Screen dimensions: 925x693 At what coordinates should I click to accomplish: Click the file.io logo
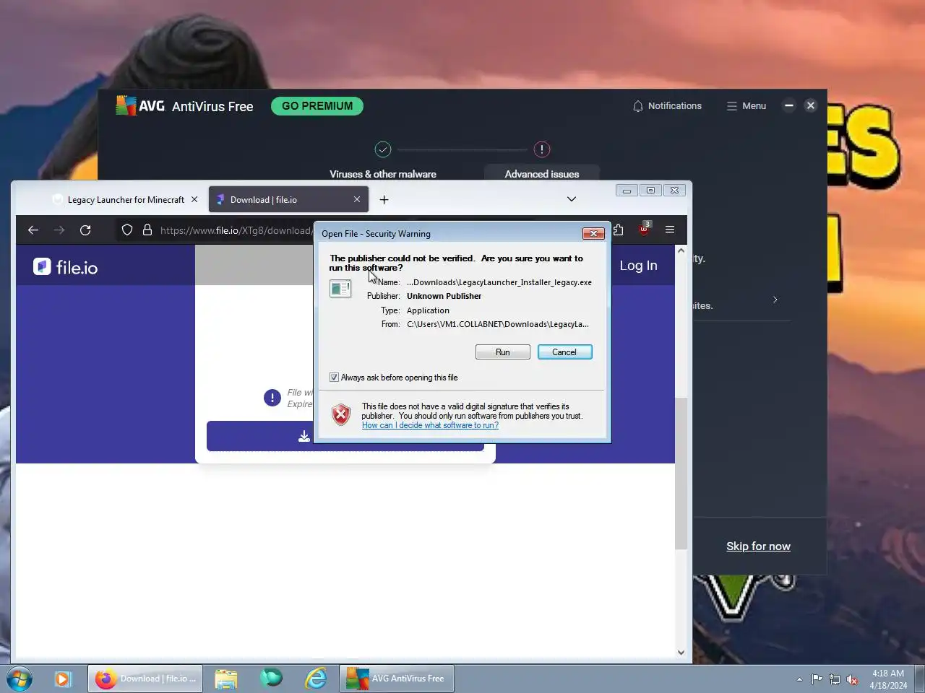click(65, 267)
